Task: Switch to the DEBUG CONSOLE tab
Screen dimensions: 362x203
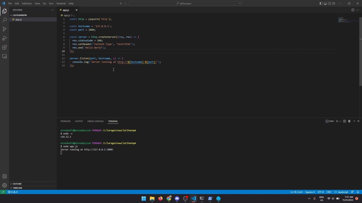Action: click(x=95, y=121)
